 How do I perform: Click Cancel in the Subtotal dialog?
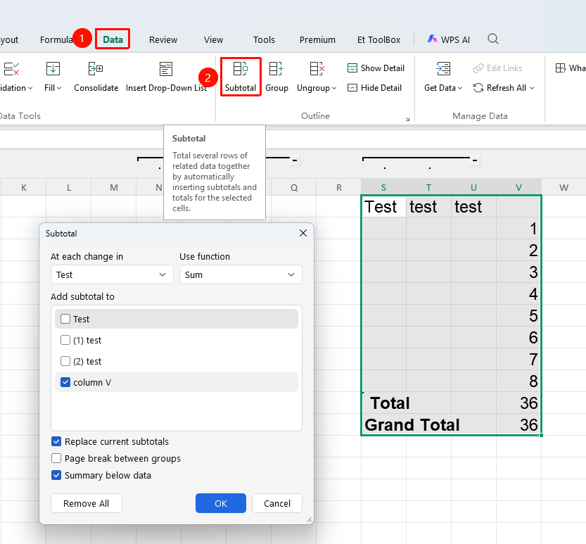(277, 503)
